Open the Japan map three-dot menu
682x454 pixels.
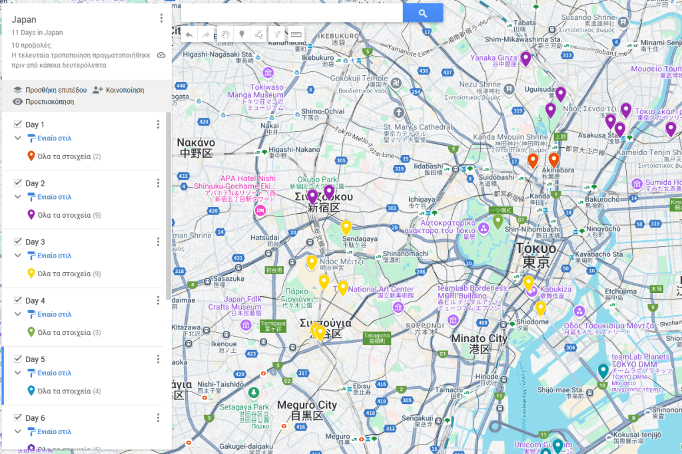[161, 19]
